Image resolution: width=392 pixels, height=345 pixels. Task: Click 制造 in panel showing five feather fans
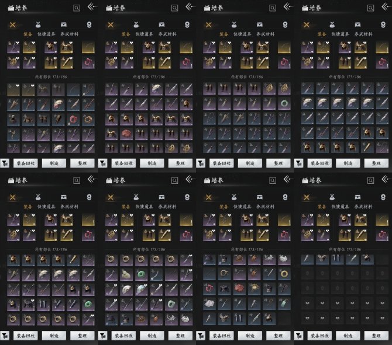point(348,163)
